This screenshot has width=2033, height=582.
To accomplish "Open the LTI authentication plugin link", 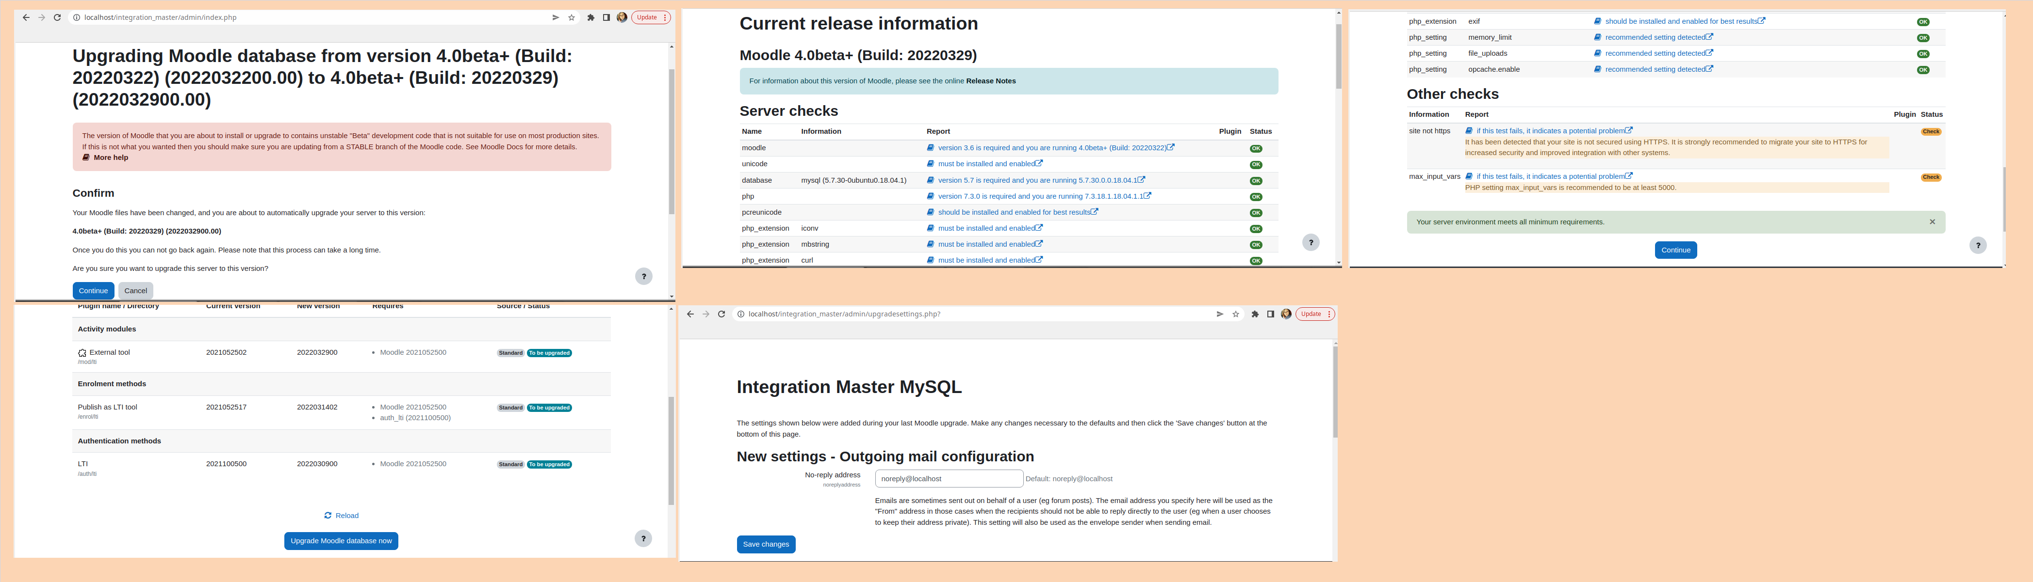I will pyautogui.click(x=83, y=464).
